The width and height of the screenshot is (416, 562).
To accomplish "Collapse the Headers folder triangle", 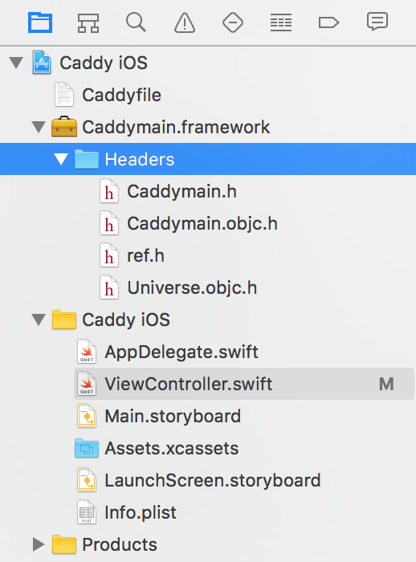I will click(x=61, y=159).
